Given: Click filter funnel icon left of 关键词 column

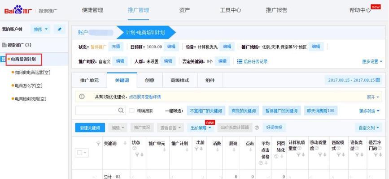Looking at the screenshot, I should pyautogui.click(x=98, y=144).
